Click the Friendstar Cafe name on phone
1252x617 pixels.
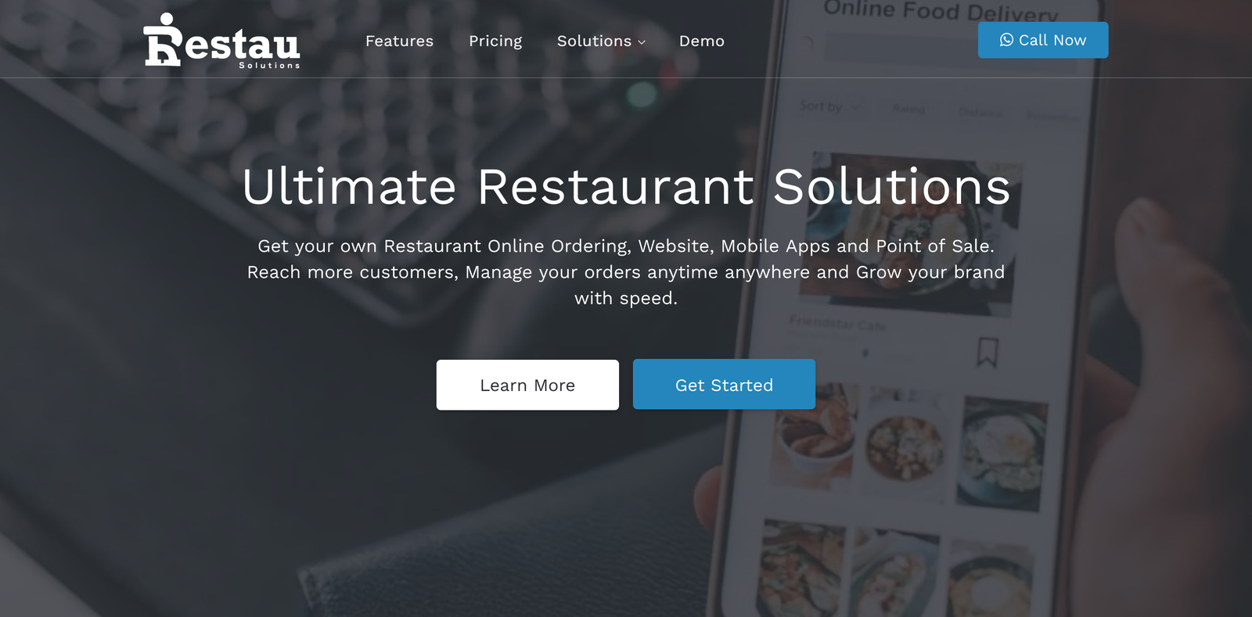coord(837,322)
